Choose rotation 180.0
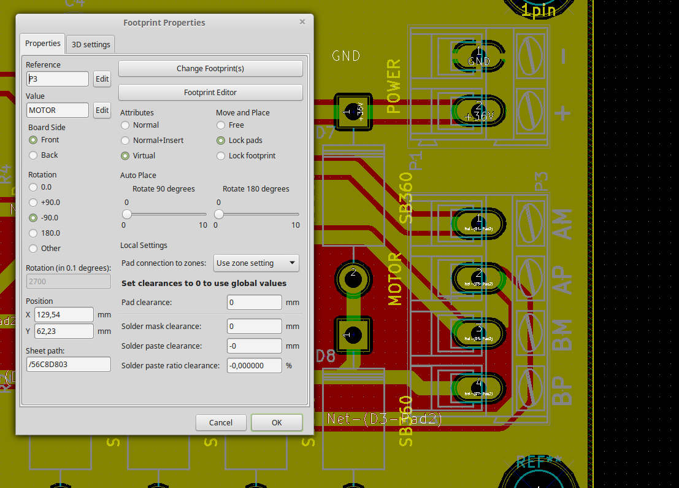 (44, 233)
